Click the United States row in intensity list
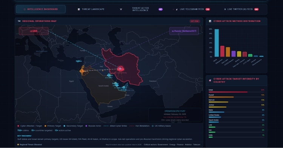Image resolution: width=283 pixels, height=148 pixels. 237,116
